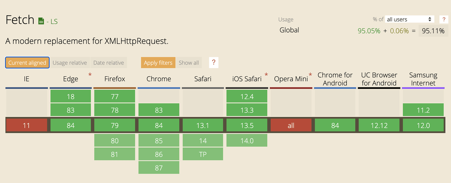Select the iOS Safari 12.4 cell
Image resolution: width=451 pixels, height=183 pixels.
pos(247,96)
